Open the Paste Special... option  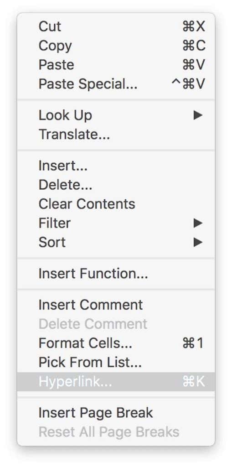click(116, 84)
